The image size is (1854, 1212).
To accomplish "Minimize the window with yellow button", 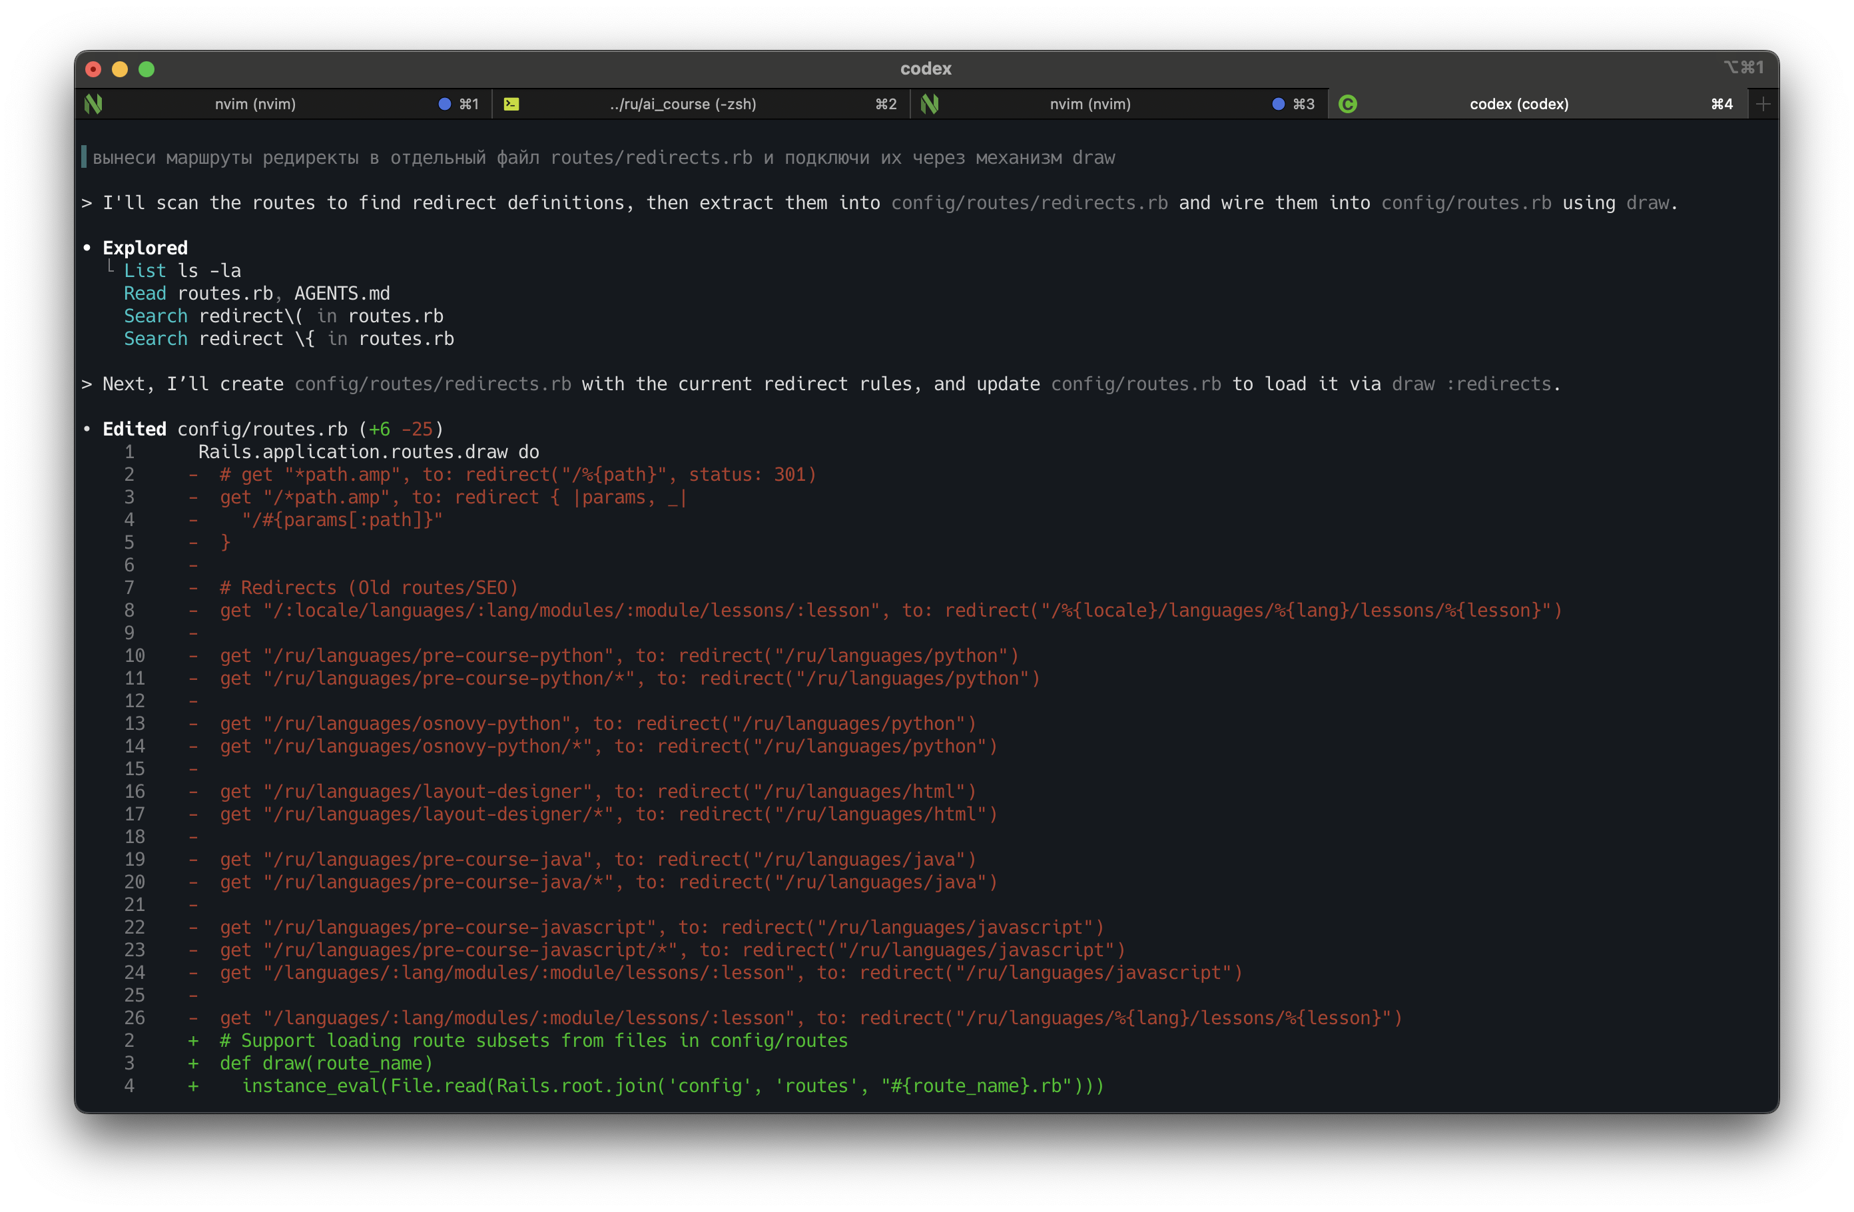I will point(120,69).
